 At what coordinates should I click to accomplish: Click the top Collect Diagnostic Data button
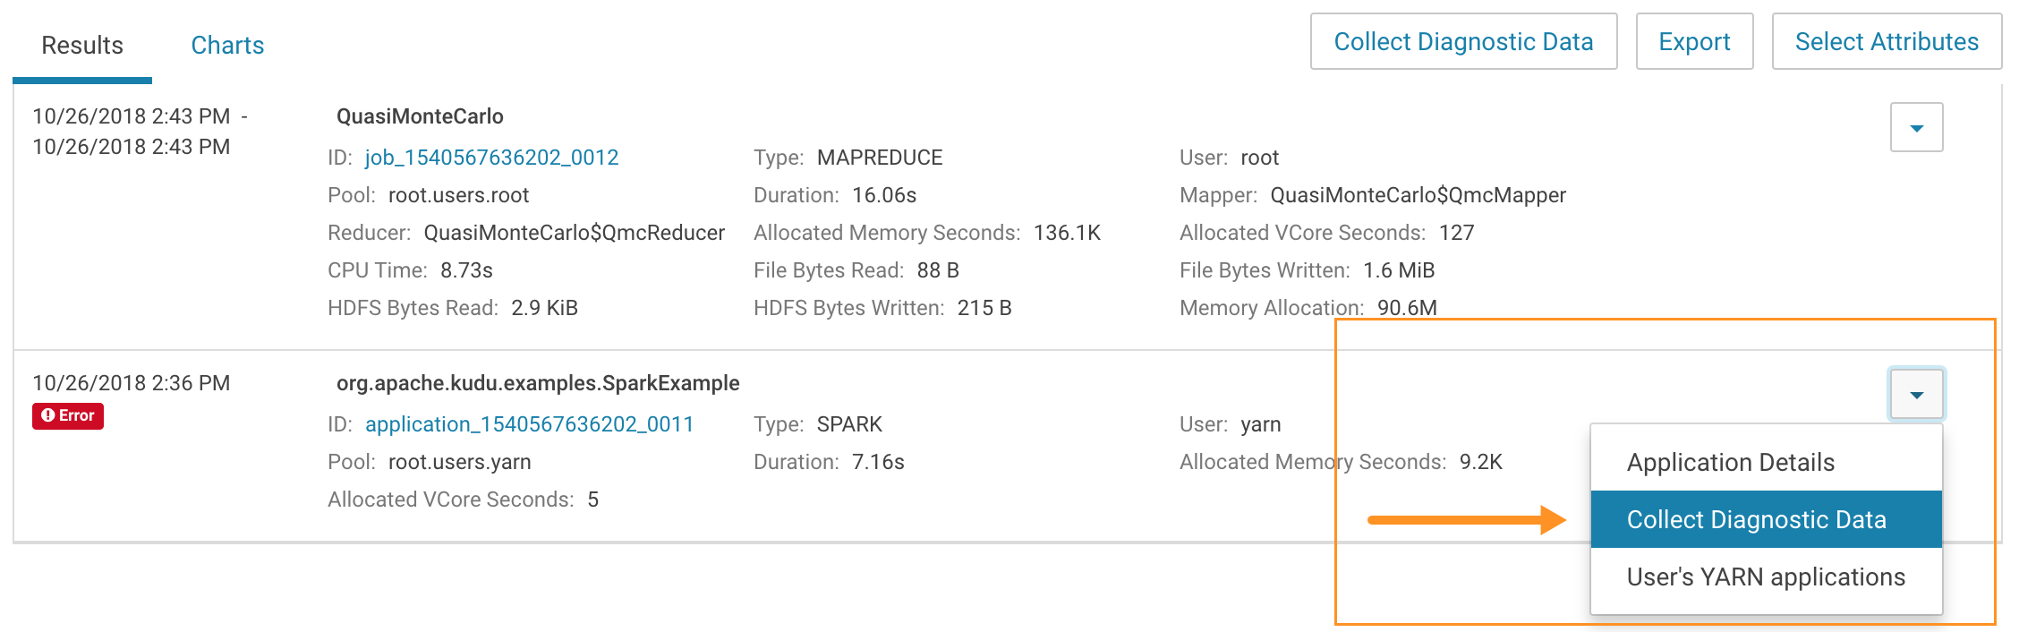1463,42
